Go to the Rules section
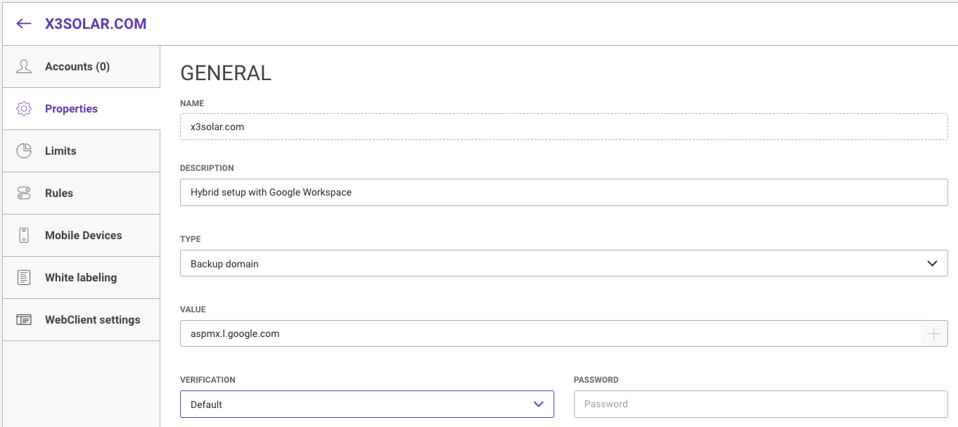This screenshot has height=427, width=958. coord(59,193)
